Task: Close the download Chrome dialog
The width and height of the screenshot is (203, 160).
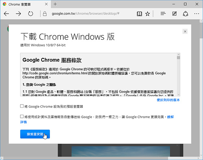Action: click(185, 32)
